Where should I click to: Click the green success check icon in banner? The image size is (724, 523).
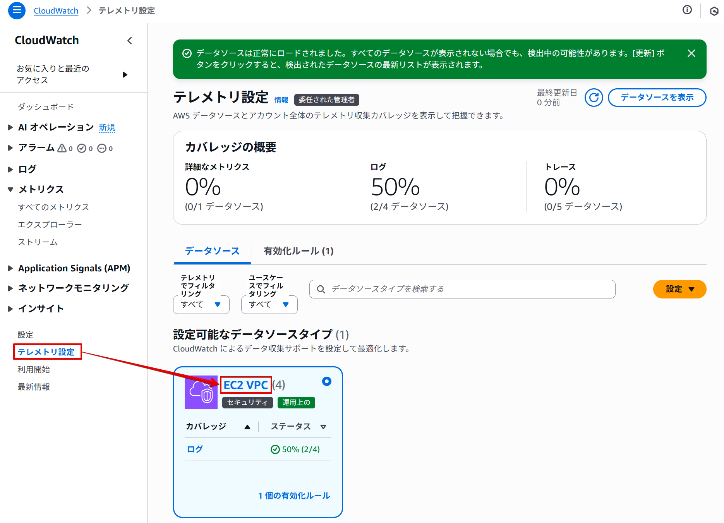pos(187,53)
